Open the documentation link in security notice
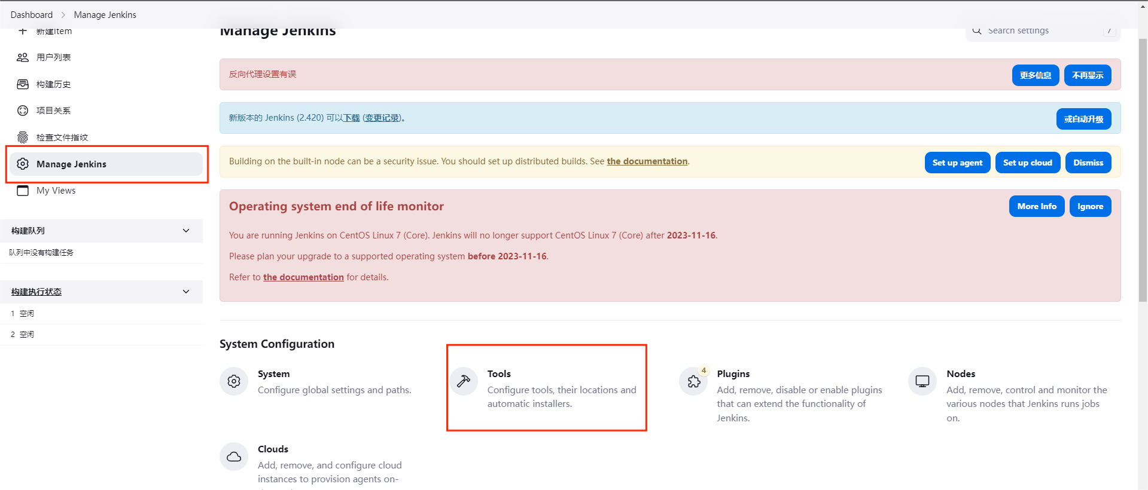 tap(647, 161)
